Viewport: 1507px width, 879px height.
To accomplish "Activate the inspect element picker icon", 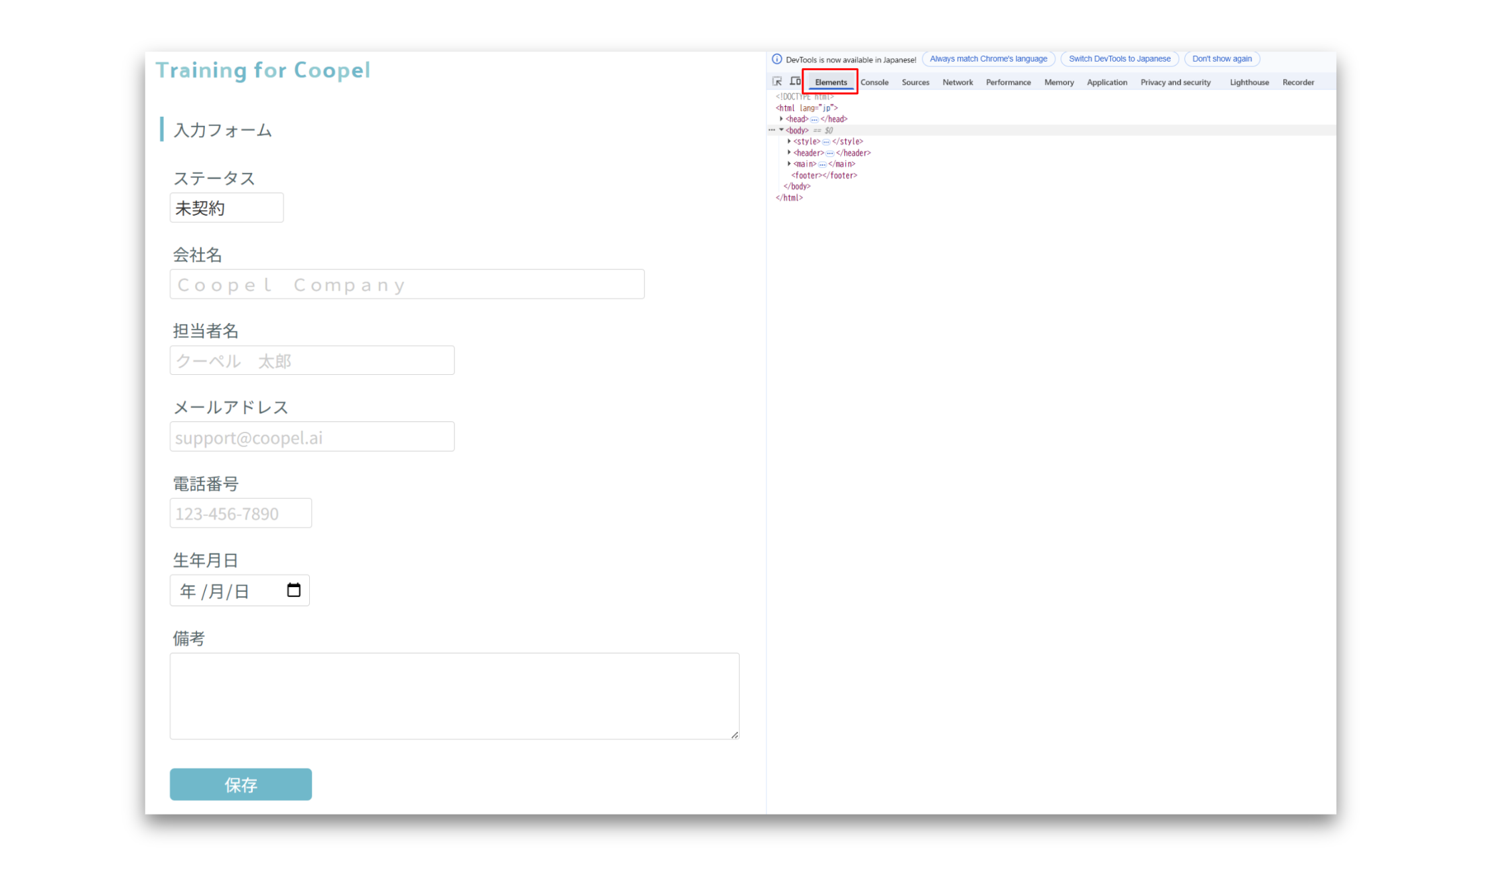I will (776, 82).
